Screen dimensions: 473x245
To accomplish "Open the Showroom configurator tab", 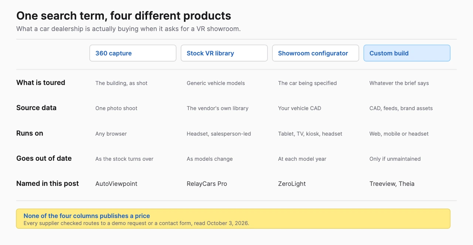I will pos(316,53).
